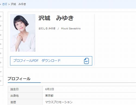Screen dimensions: 136x105
Task: Select the 沢城 みゆき name heading
Action: coord(56,18)
